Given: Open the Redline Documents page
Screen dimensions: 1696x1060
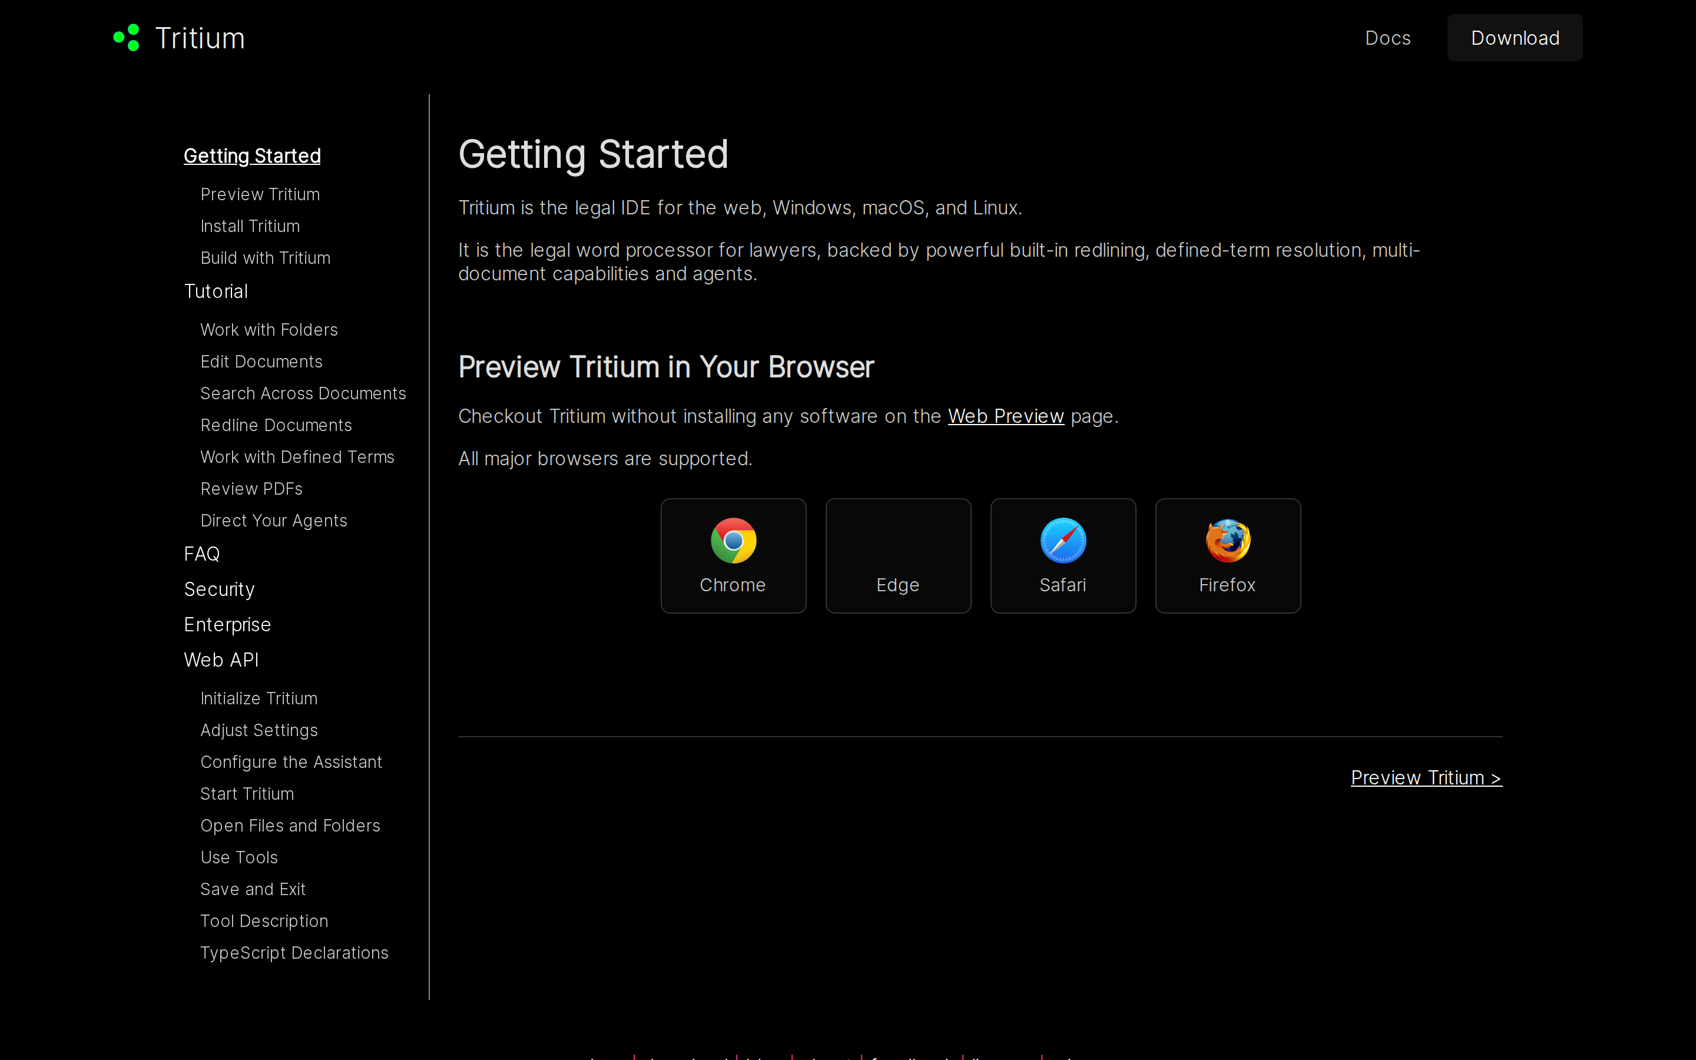Looking at the screenshot, I should point(276,426).
